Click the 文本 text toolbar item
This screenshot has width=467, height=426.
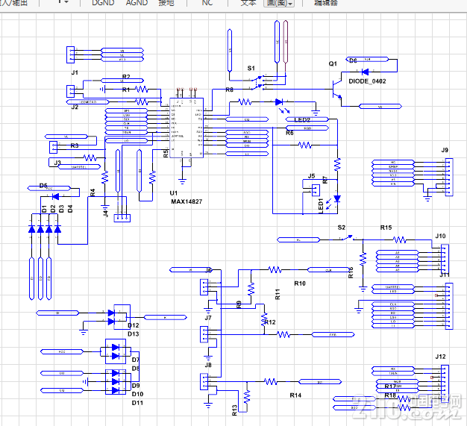[248, 3]
